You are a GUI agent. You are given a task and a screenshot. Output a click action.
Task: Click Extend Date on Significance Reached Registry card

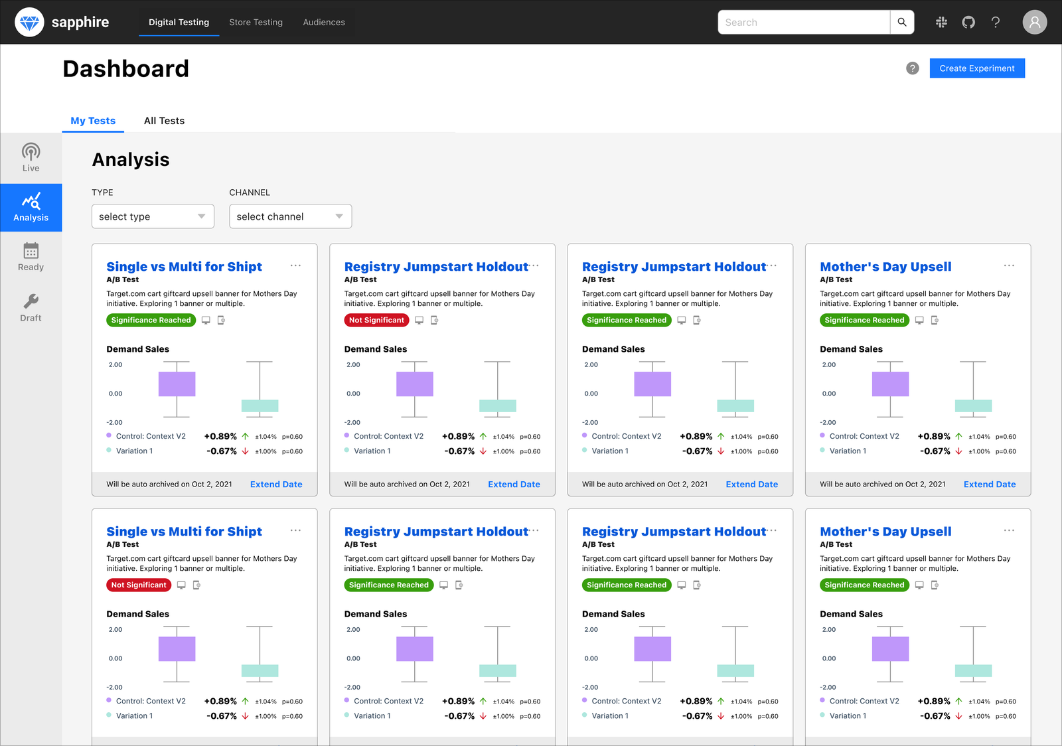pyautogui.click(x=751, y=485)
